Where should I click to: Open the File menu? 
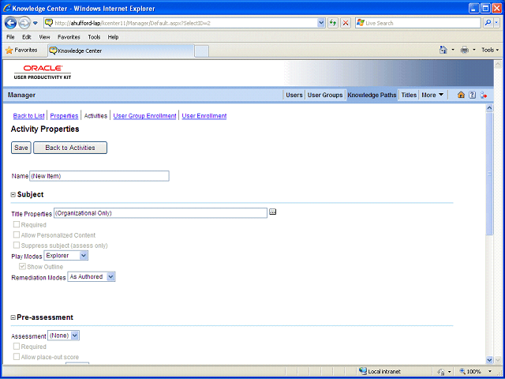10,37
